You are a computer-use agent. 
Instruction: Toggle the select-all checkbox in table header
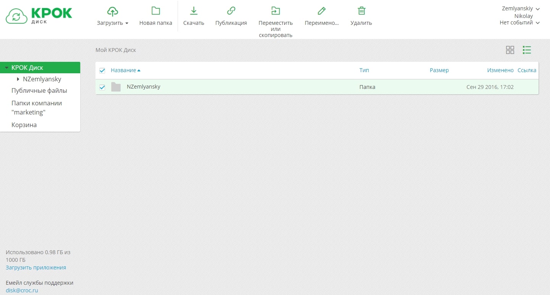click(102, 71)
